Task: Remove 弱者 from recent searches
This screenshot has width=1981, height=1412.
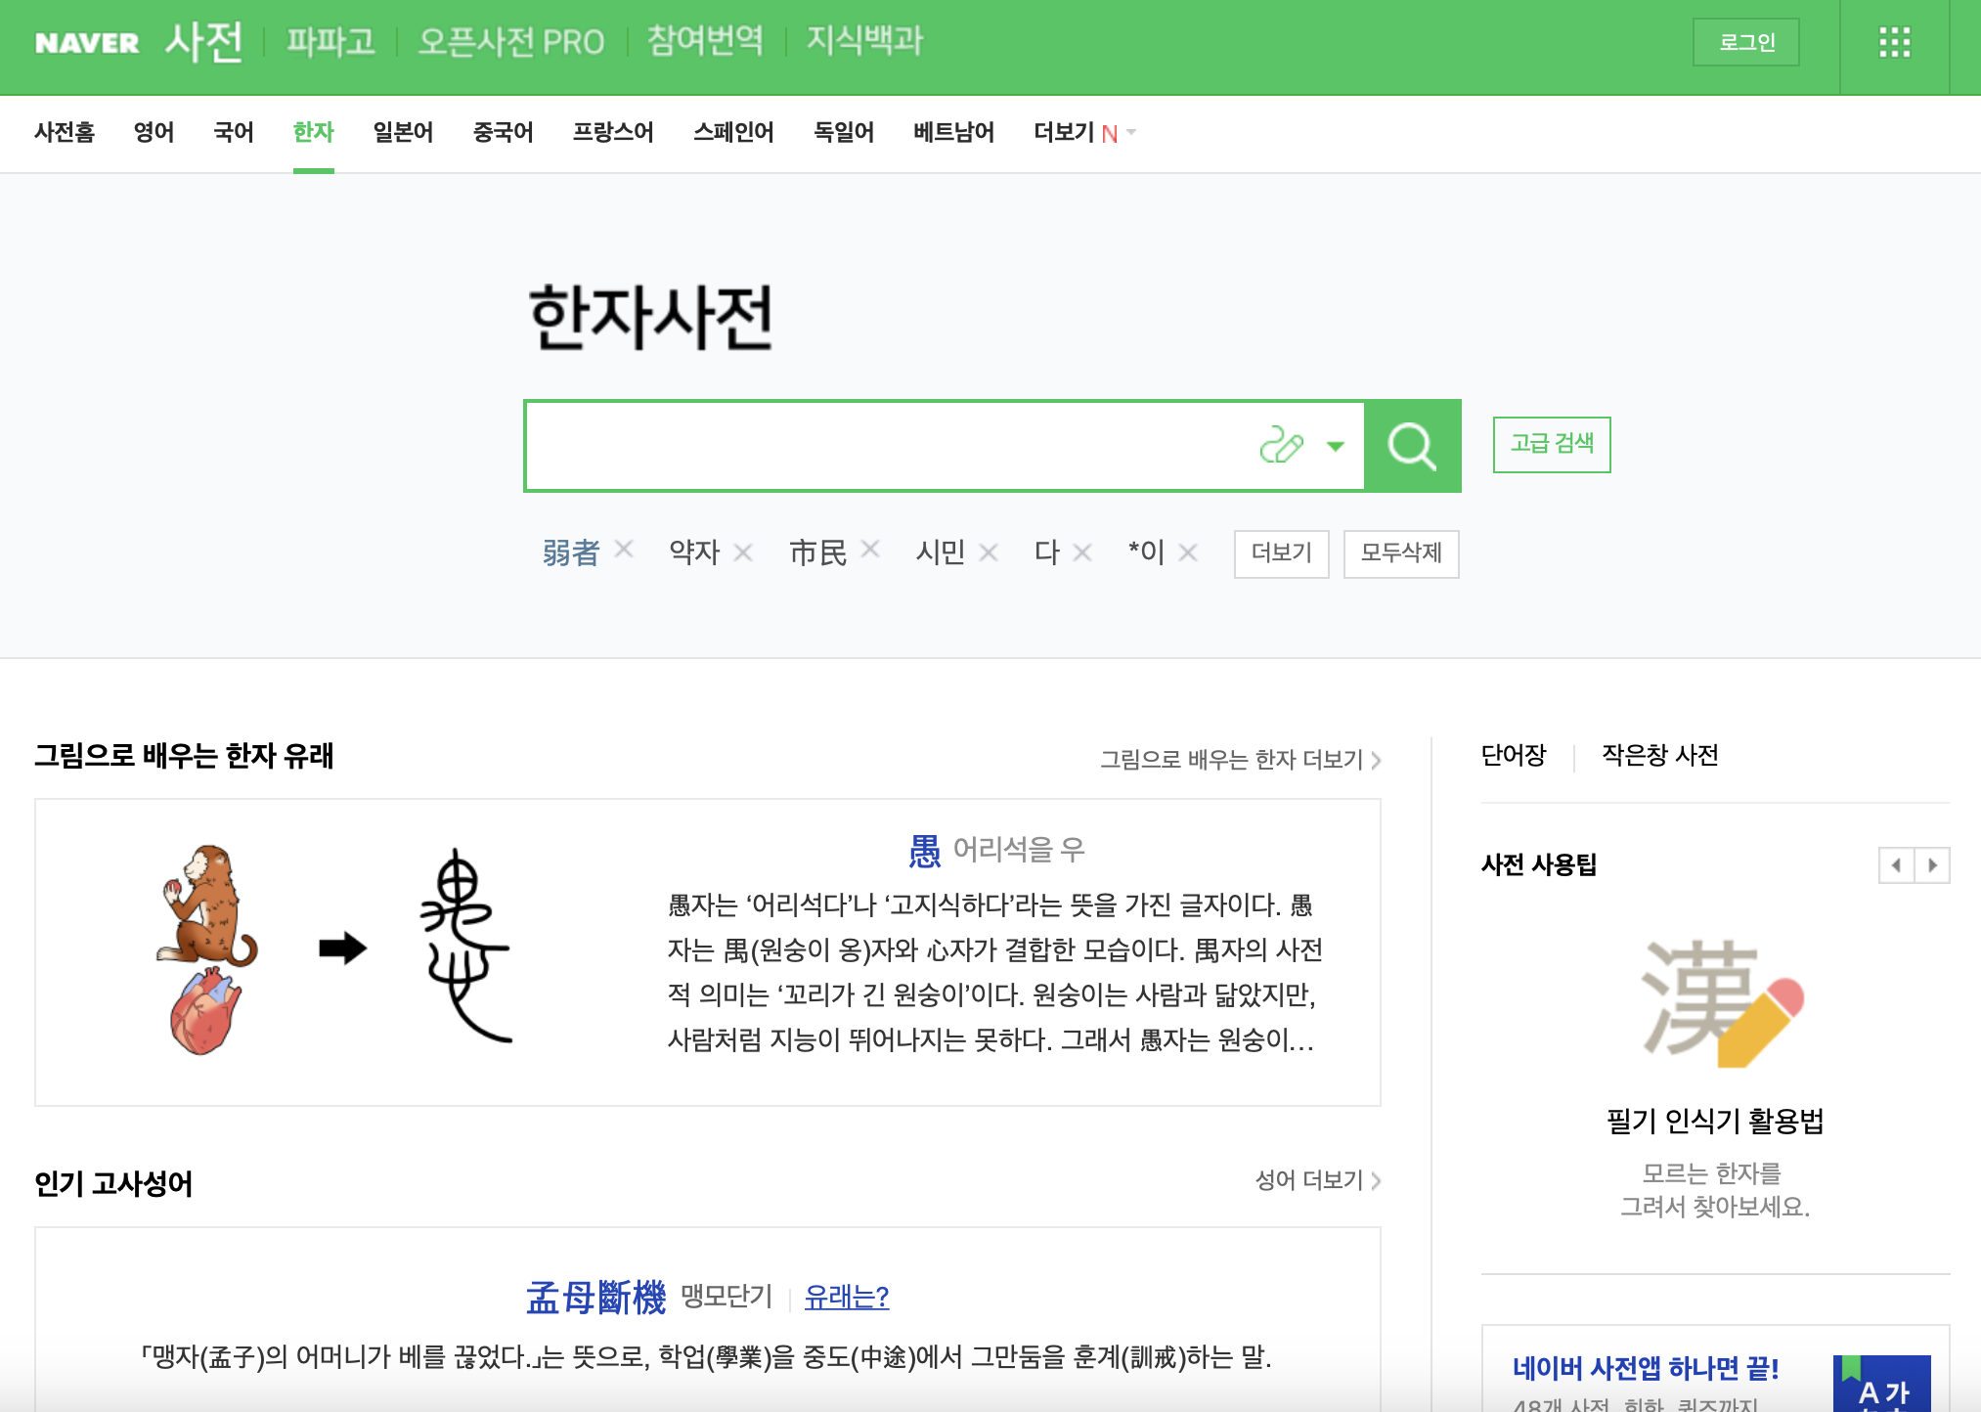Action: tap(624, 550)
